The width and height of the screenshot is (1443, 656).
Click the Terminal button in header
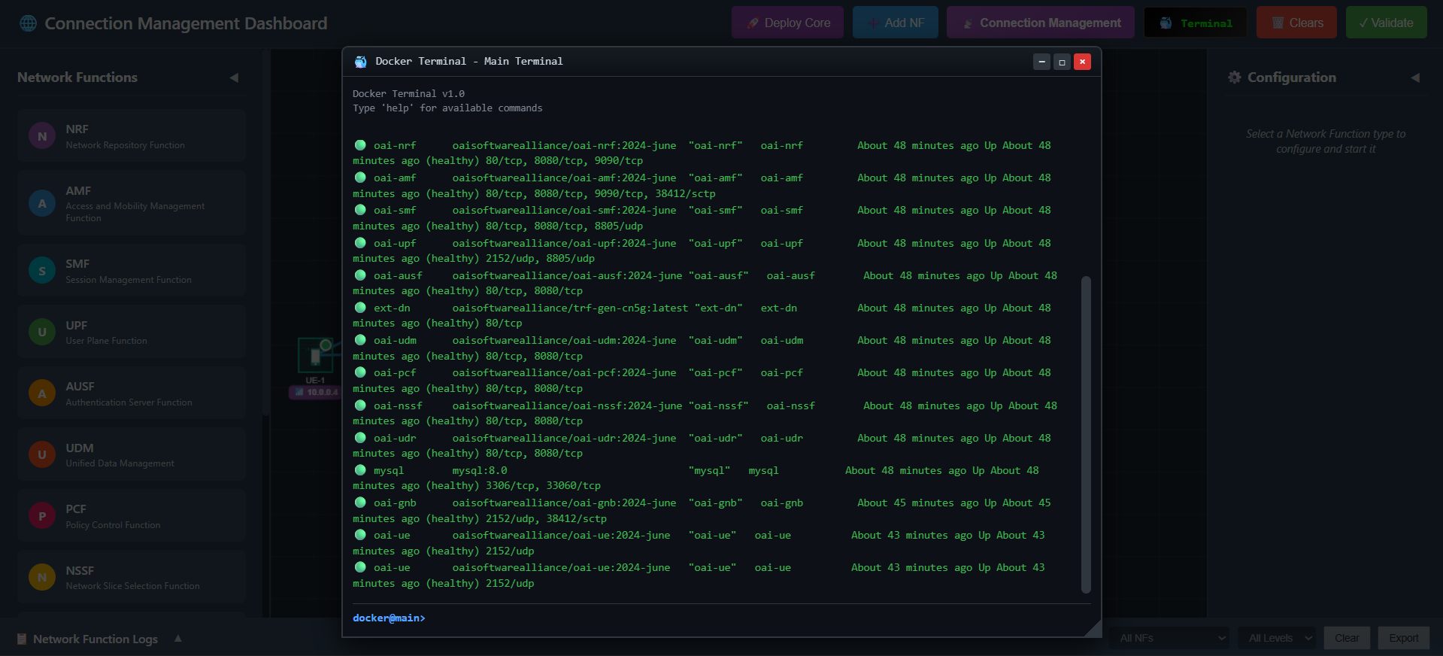pyautogui.click(x=1195, y=23)
